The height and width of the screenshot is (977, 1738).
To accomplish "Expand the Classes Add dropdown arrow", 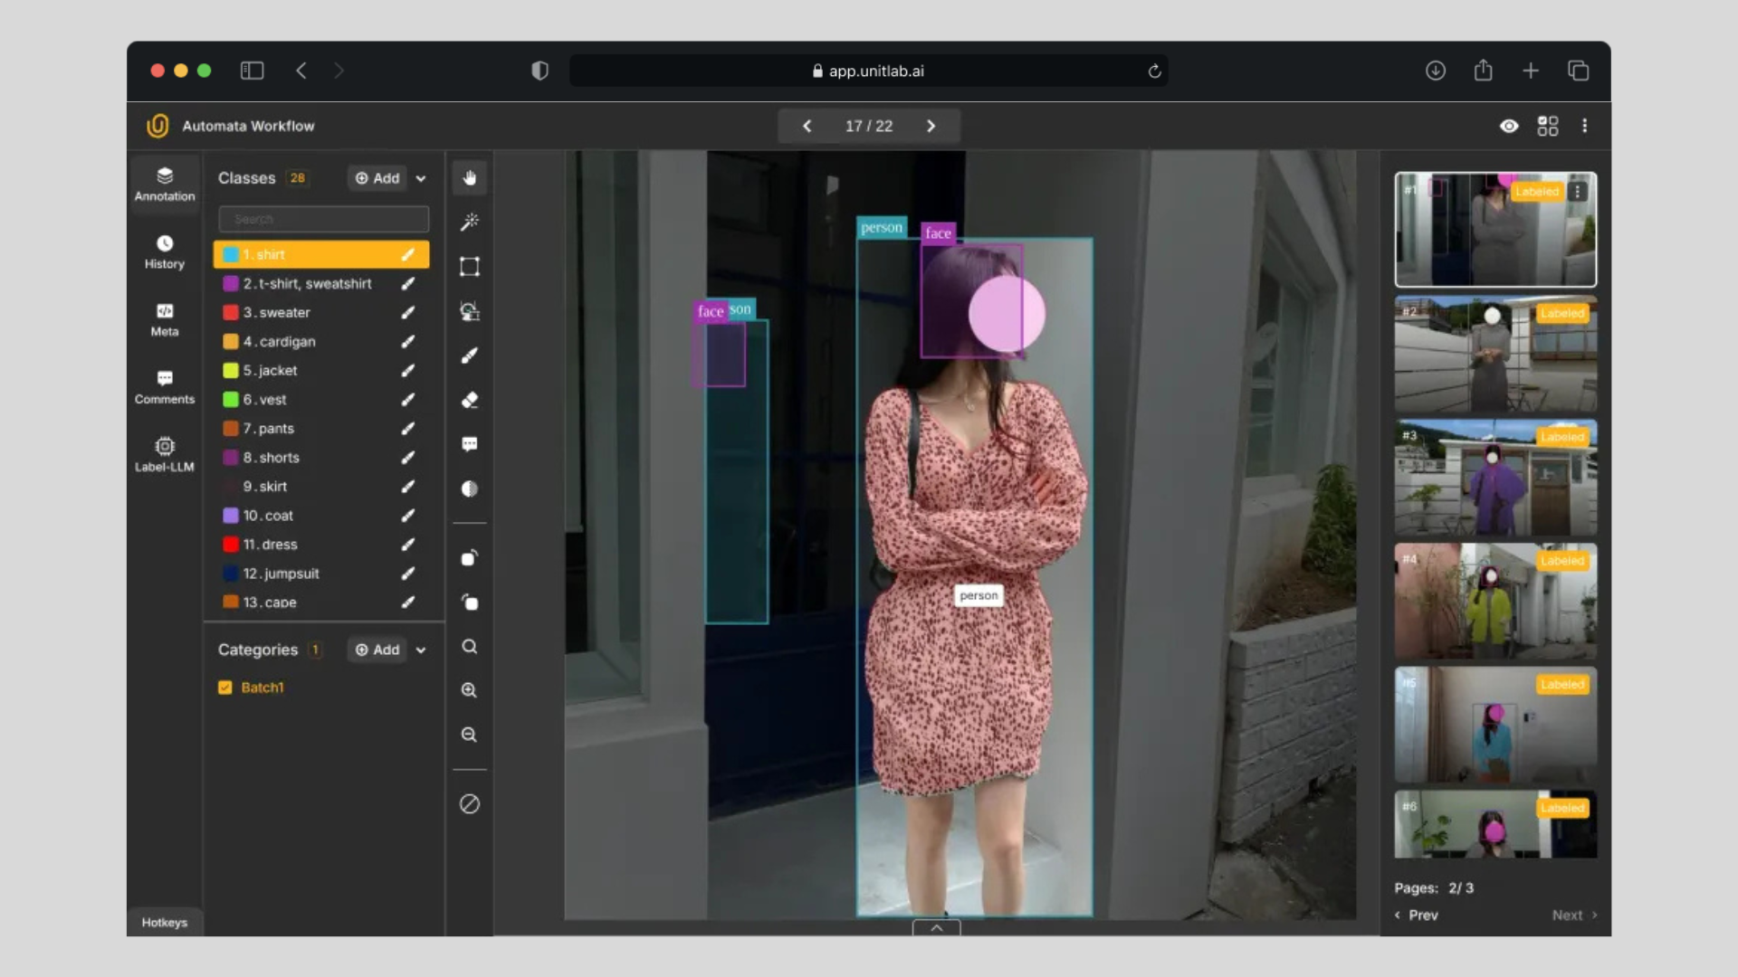I will click(x=421, y=179).
